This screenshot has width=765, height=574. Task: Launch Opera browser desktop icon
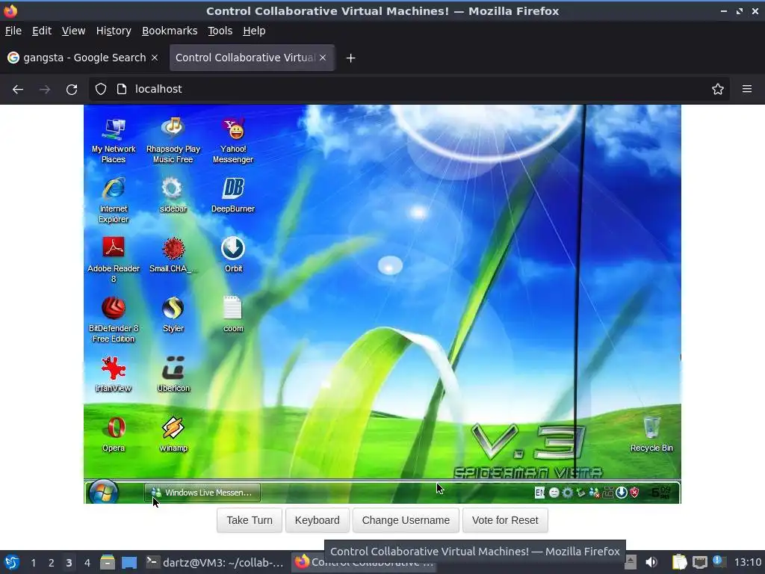(114, 434)
